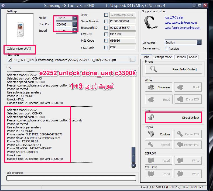The width and height of the screenshot is (213, 191).
Task: Click the Custom repair tool icon
Action: [x=151, y=134]
